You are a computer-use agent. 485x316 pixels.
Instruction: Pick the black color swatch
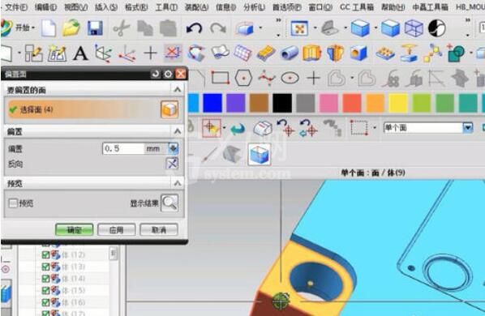pyautogui.click(x=282, y=103)
